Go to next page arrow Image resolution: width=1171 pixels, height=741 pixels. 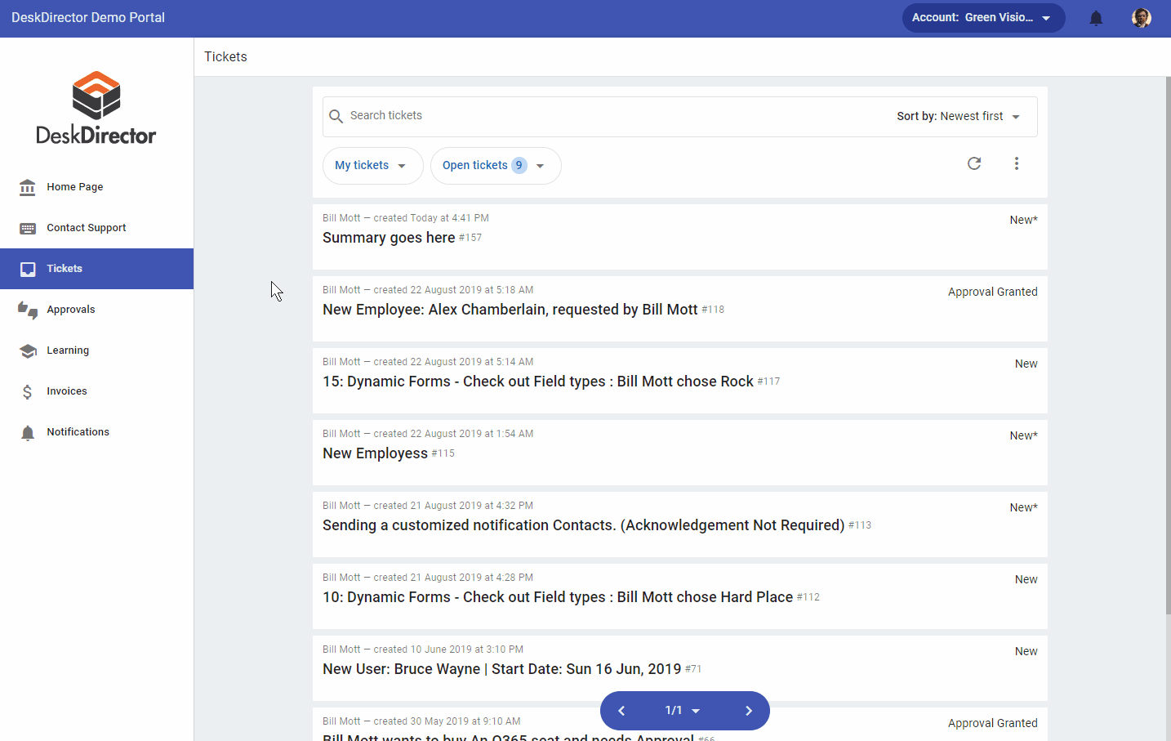[749, 711]
